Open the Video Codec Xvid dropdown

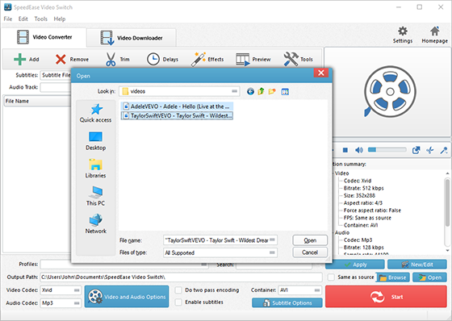pos(77,290)
